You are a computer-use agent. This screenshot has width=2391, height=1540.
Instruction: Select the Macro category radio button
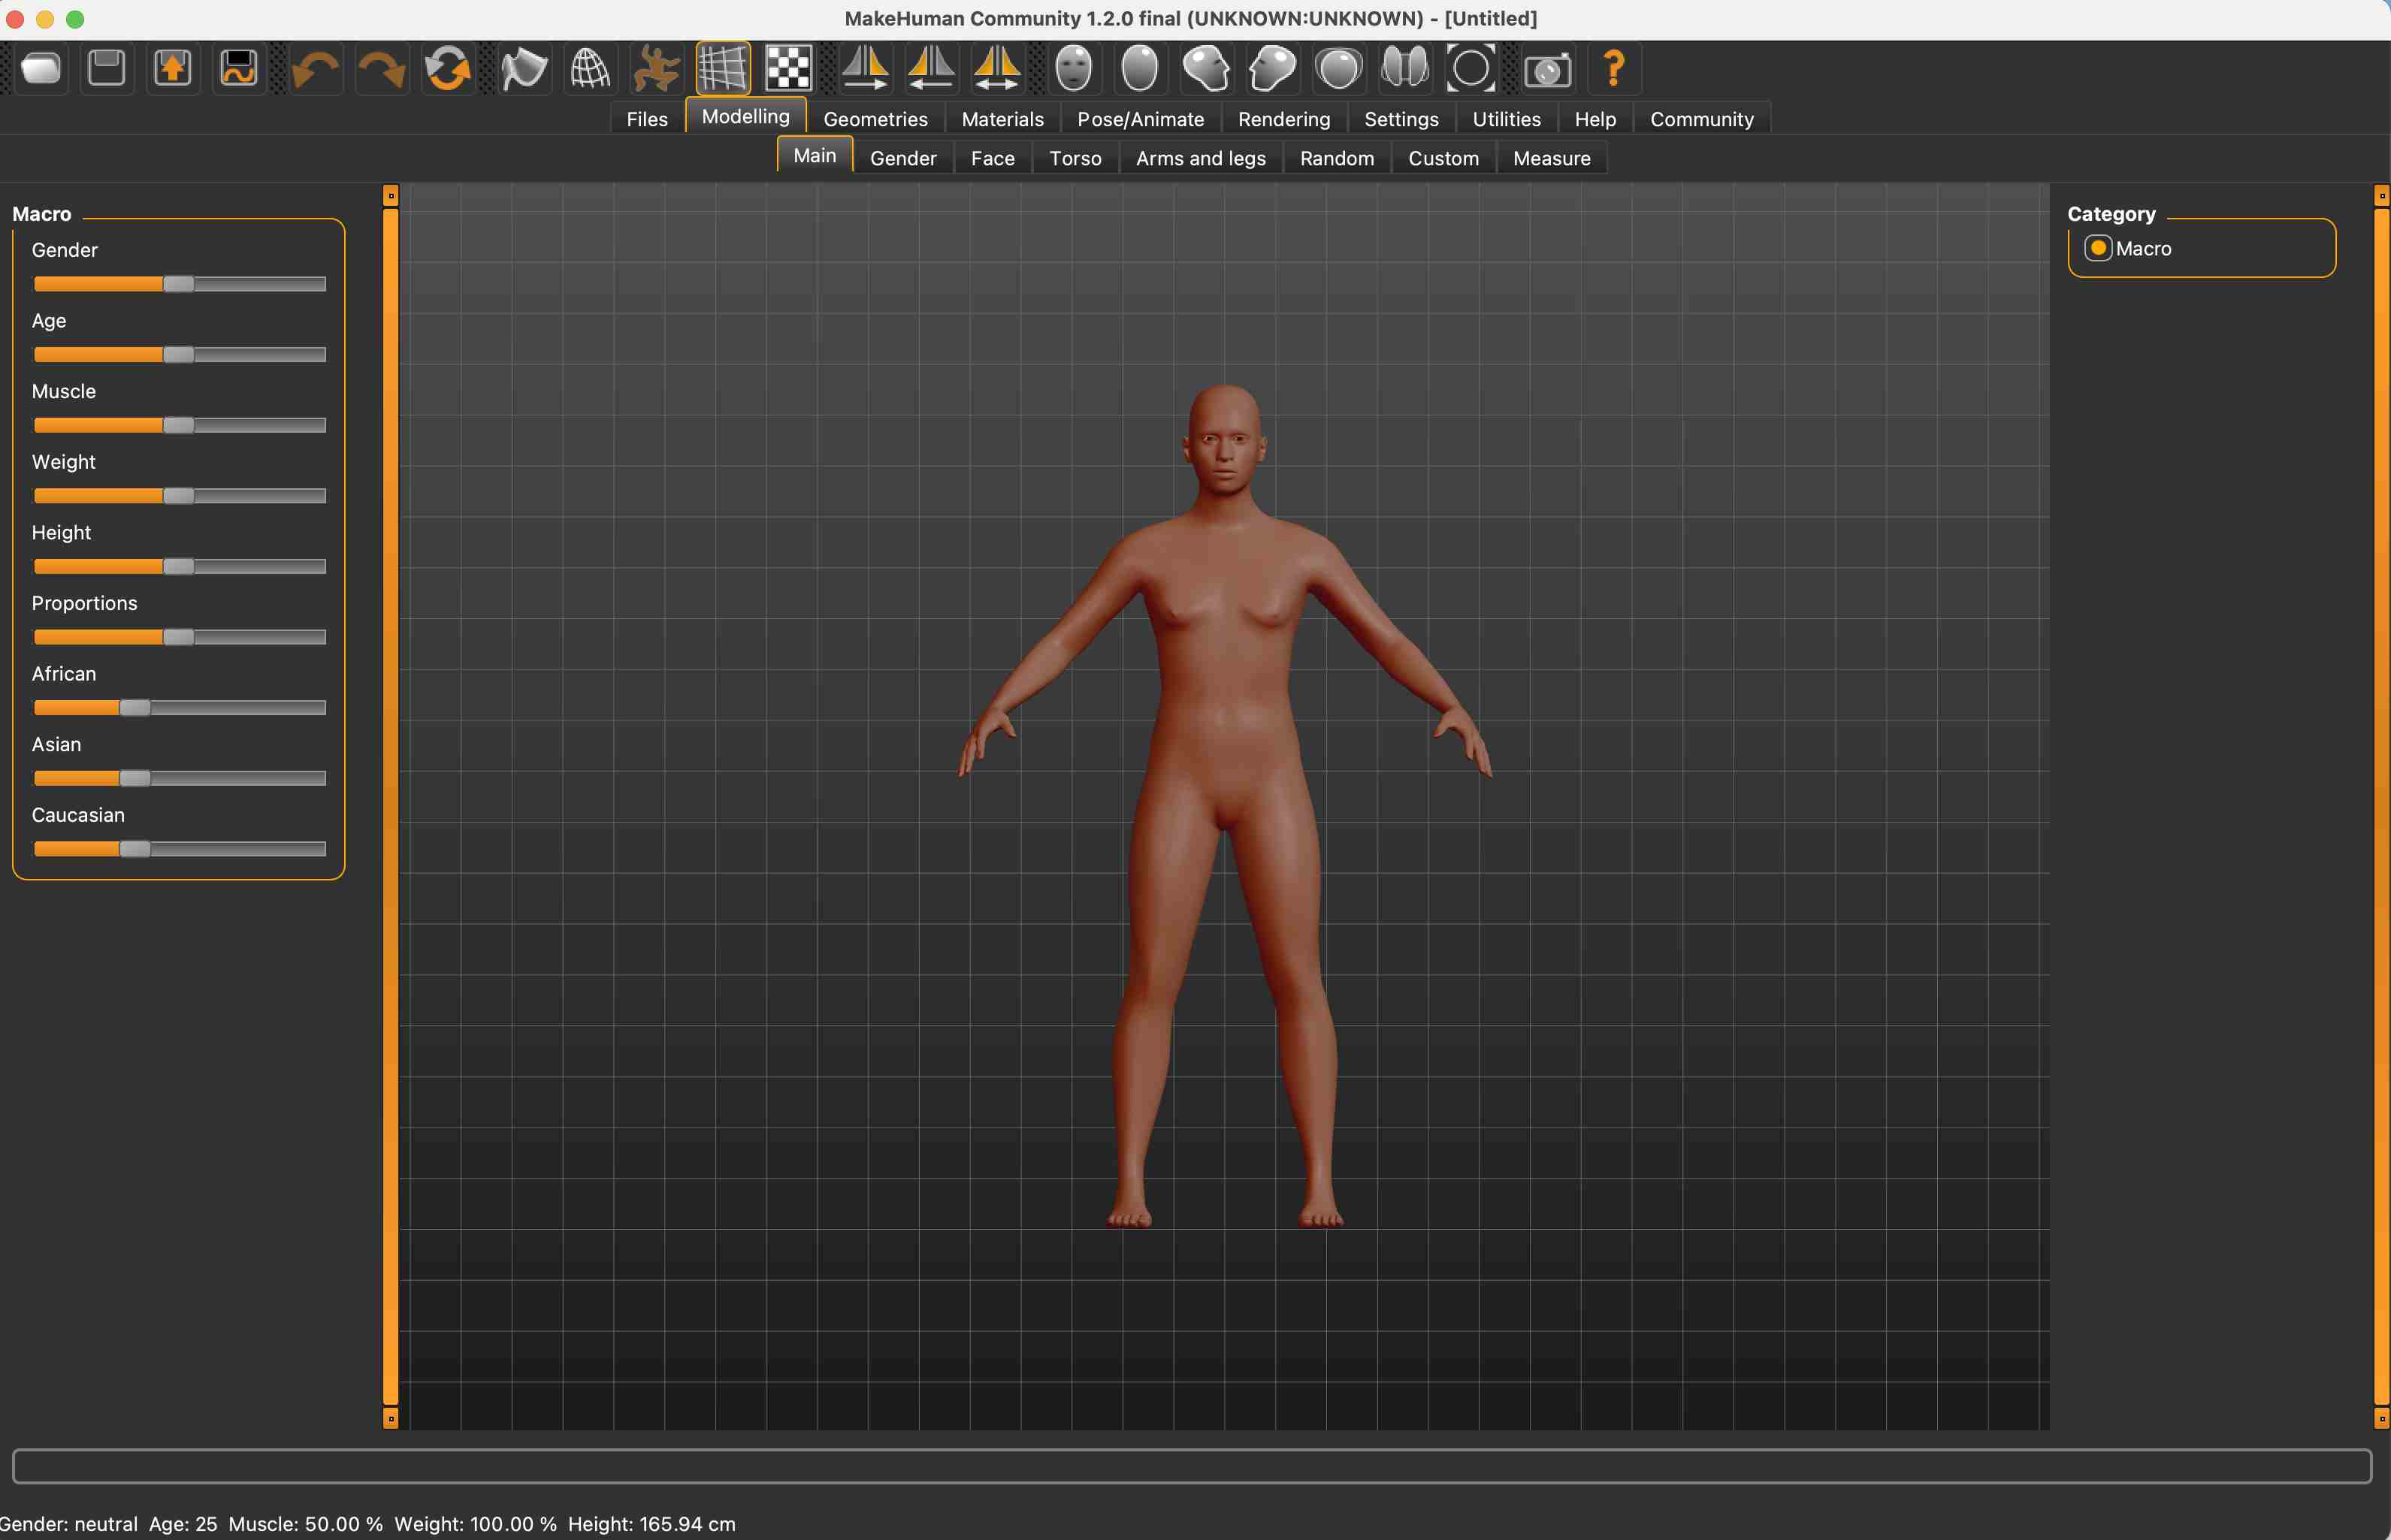2098,248
